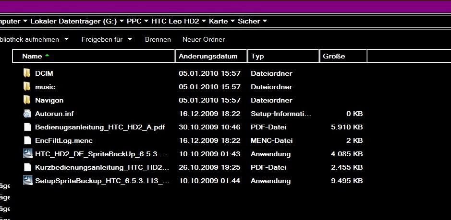Image resolution: width=451 pixels, height=220 pixels.
Task: Click the 5.910 KB size cell
Action: point(347,127)
